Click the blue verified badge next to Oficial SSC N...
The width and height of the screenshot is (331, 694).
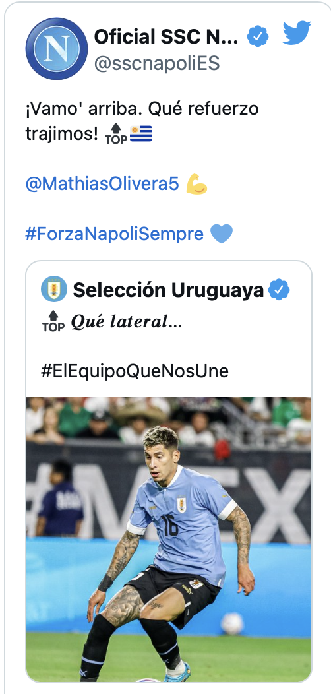point(258,36)
